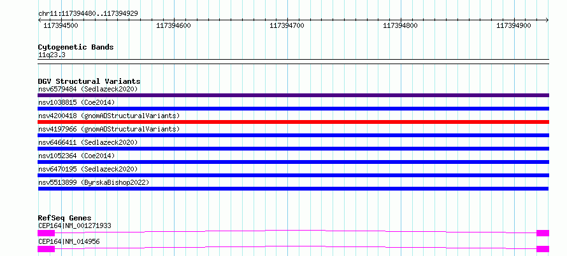Viewport: 567px width, 256px height.
Task: Open transcript label CEP164|NM_001271933
Action: [75, 226]
